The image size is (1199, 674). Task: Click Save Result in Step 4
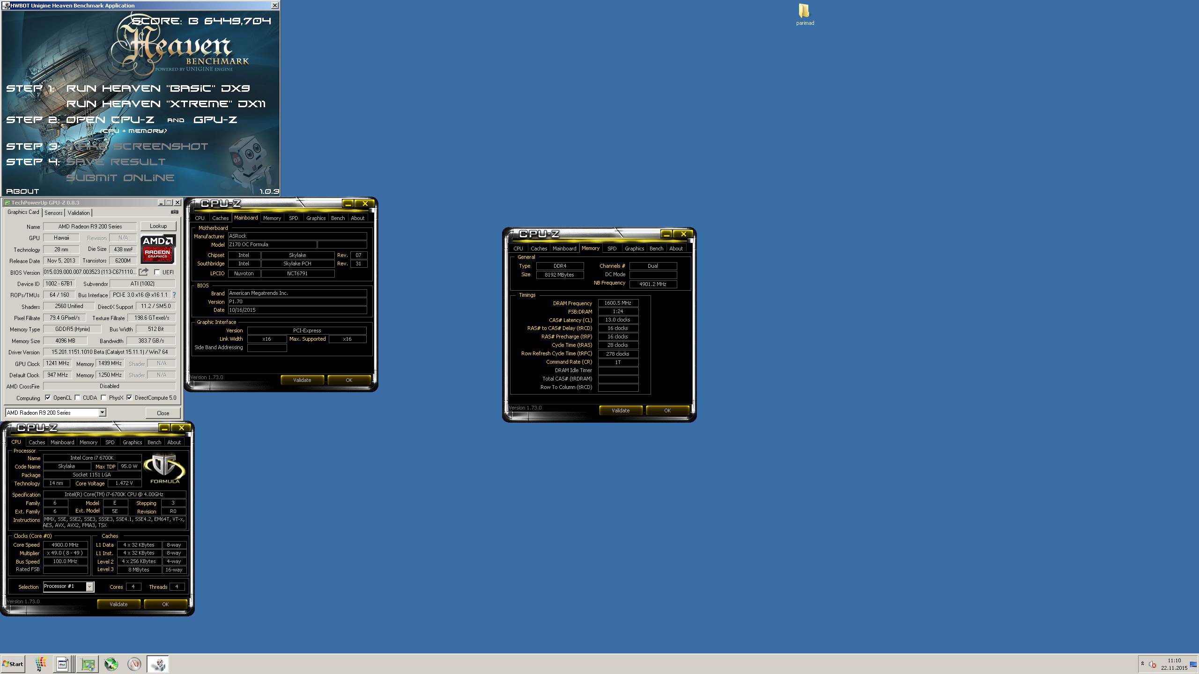tap(116, 161)
